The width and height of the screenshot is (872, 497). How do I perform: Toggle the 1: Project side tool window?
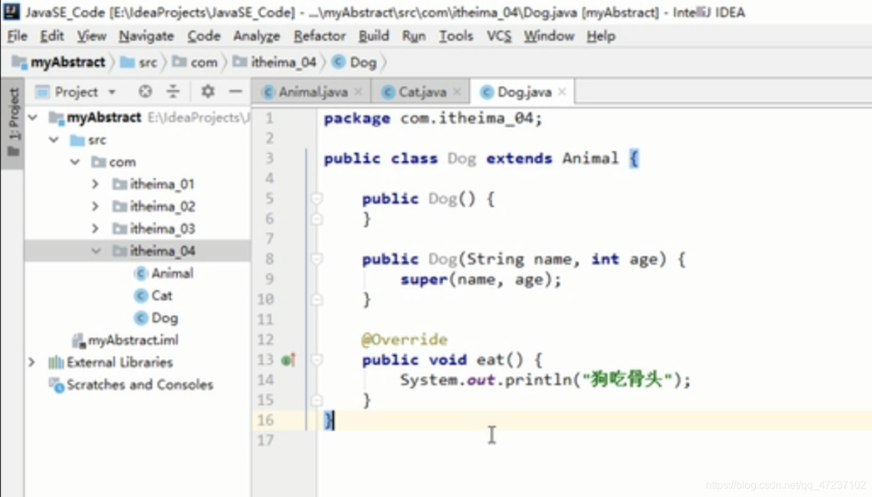click(12, 123)
